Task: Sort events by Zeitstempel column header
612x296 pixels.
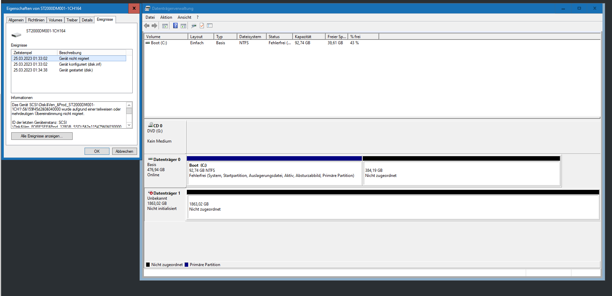Action: pyautogui.click(x=34, y=53)
